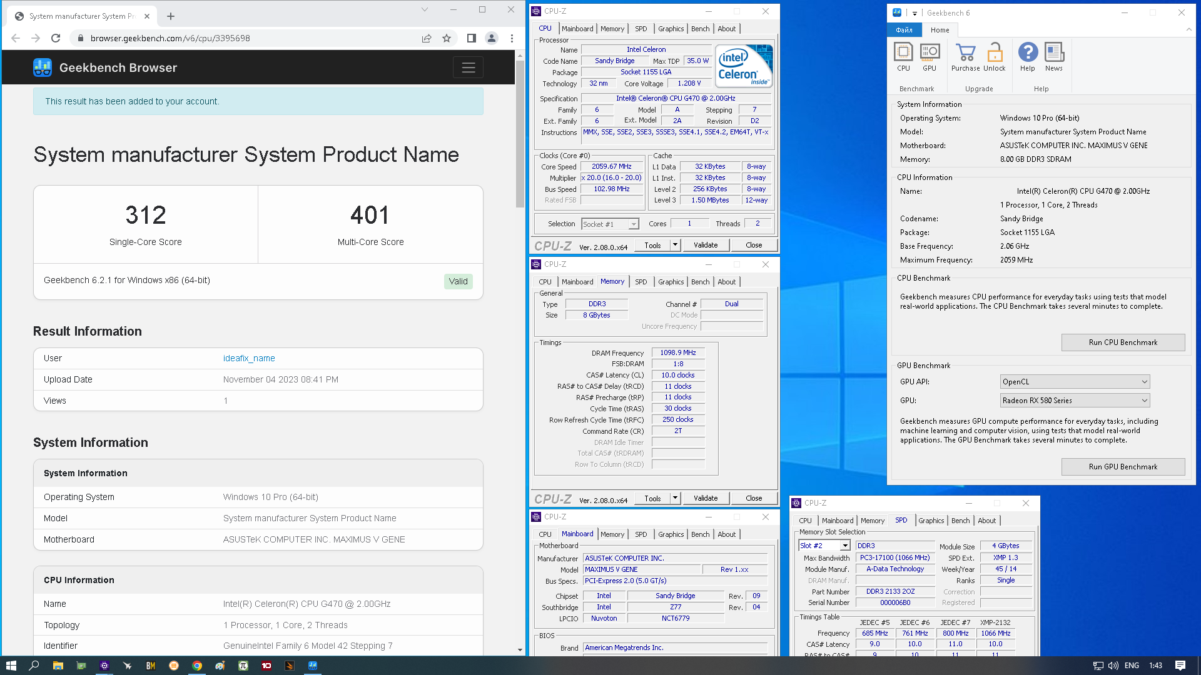This screenshot has width=1201, height=675.
Task: Open Socket #1 selection dropdown in CPU-Z
Action: tap(610, 224)
